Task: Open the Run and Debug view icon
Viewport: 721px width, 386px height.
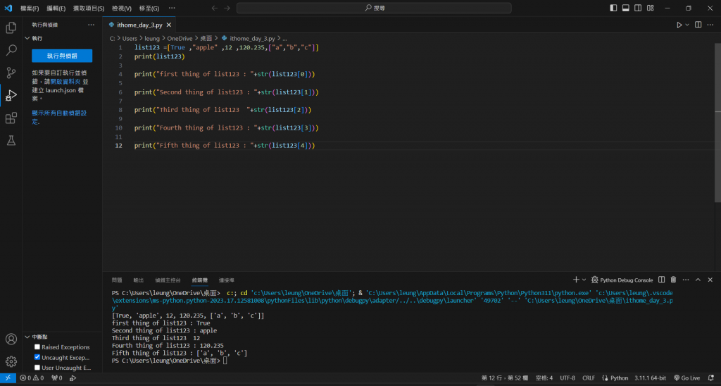Action: [11, 95]
